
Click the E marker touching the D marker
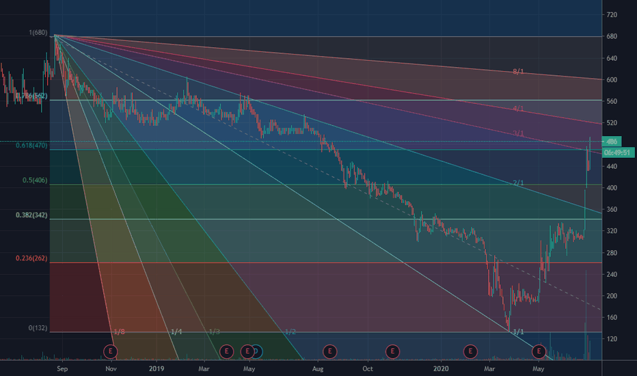(247, 351)
